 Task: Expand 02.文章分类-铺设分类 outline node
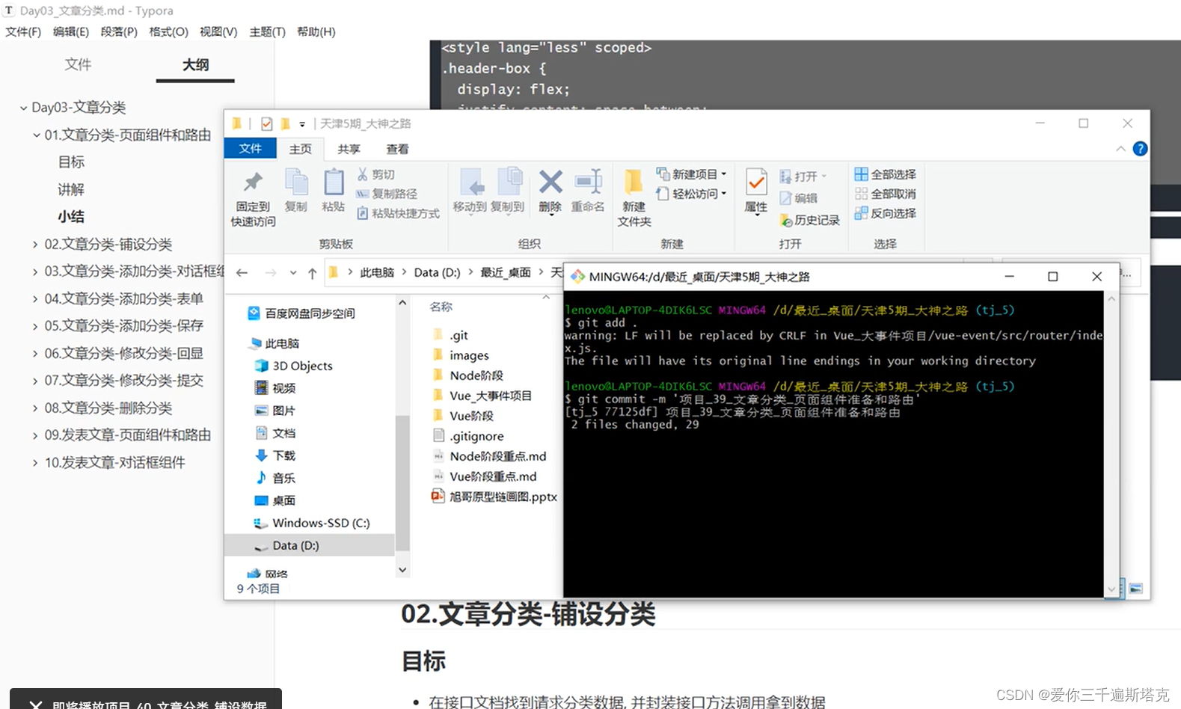(35, 245)
